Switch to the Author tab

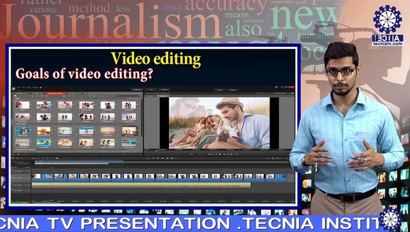(x=164, y=90)
